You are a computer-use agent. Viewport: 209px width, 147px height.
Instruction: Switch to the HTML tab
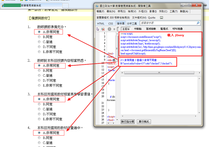101,24
